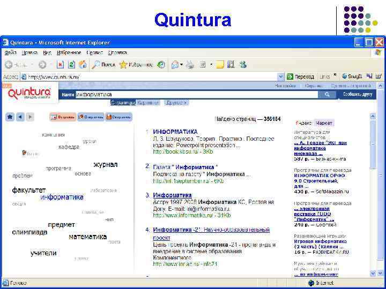
Task: Click the page icon next to Готово
Action: click(x=5, y=283)
